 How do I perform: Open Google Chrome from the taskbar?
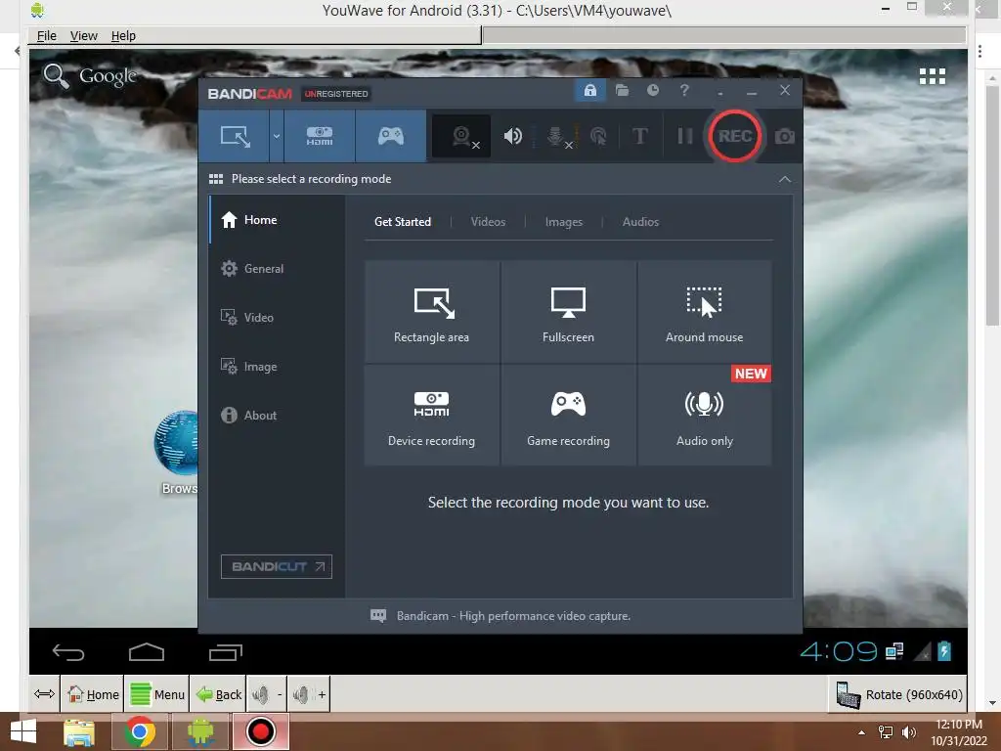pos(140,731)
